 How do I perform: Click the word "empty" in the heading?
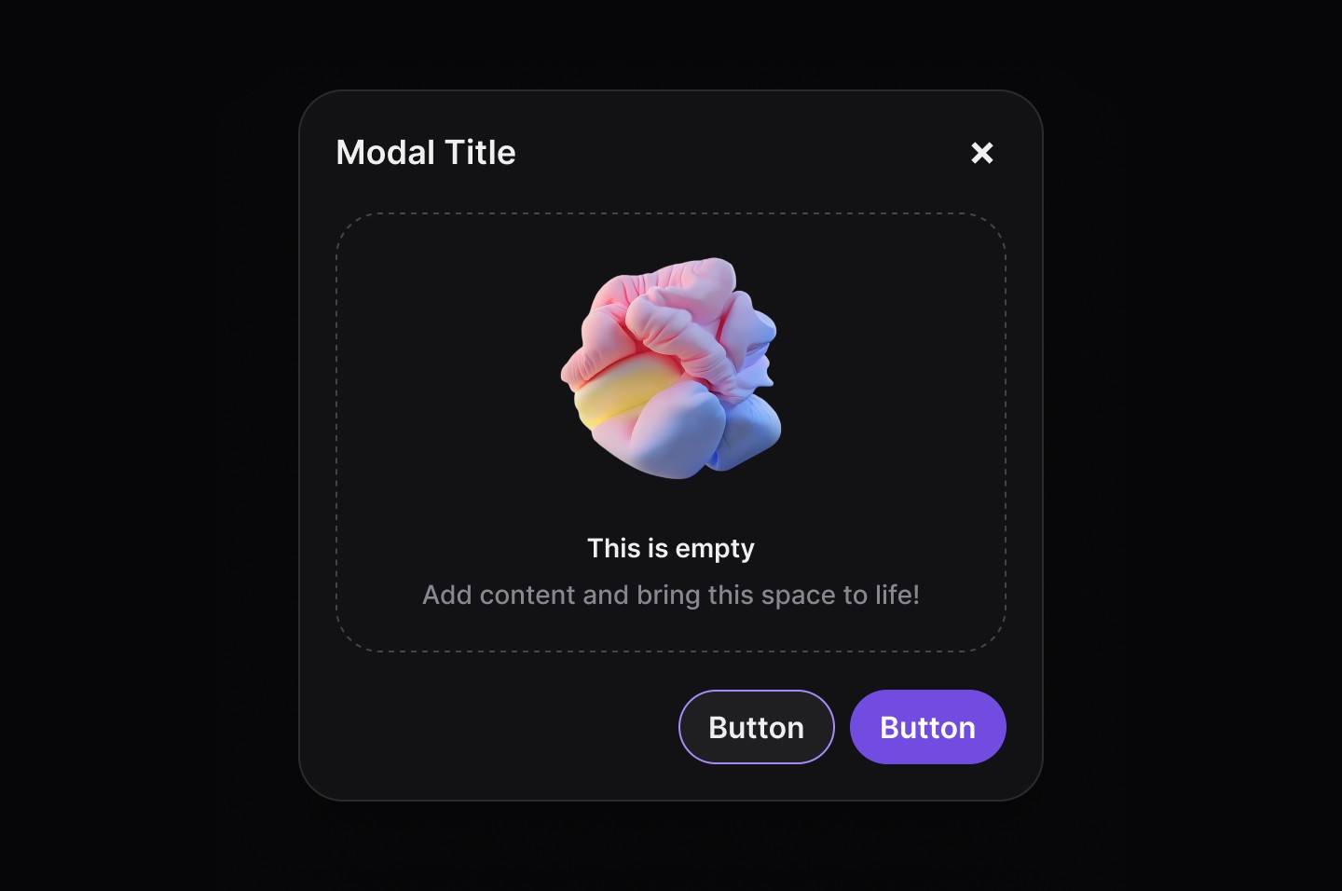coord(716,550)
